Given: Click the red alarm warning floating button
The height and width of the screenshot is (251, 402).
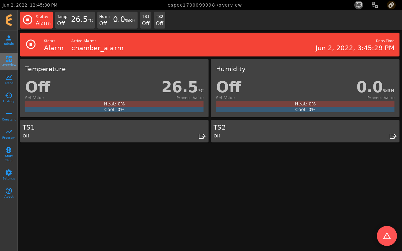Looking at the screenshot, I should pyautogui.click(x=387, y=236).
